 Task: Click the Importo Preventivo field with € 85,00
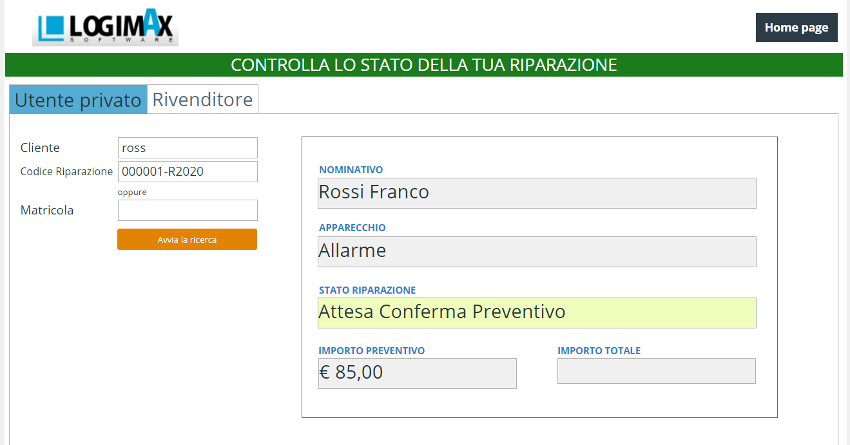[417, 373]
